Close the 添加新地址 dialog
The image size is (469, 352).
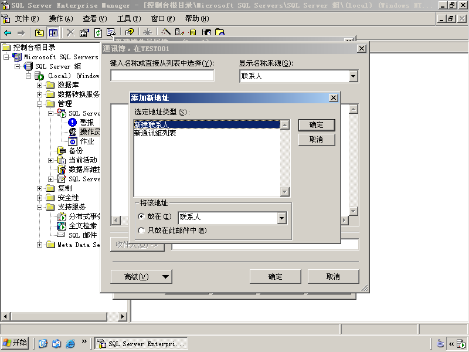[334, 98]
